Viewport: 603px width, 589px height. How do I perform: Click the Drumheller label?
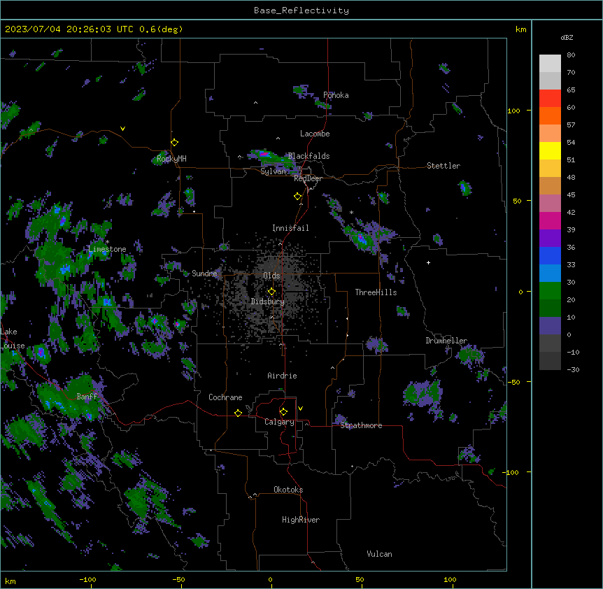pos(446,341)
